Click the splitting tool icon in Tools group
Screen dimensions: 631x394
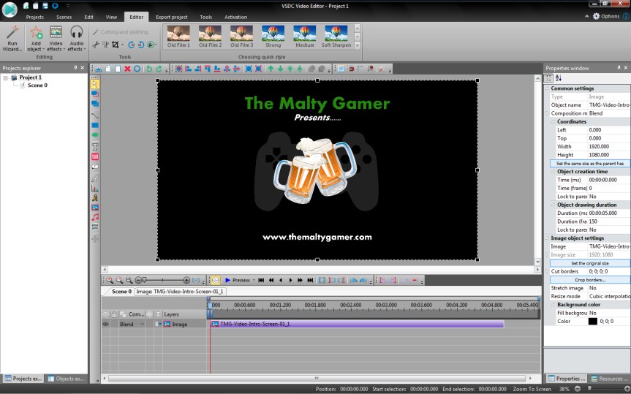tap(105, 45)
